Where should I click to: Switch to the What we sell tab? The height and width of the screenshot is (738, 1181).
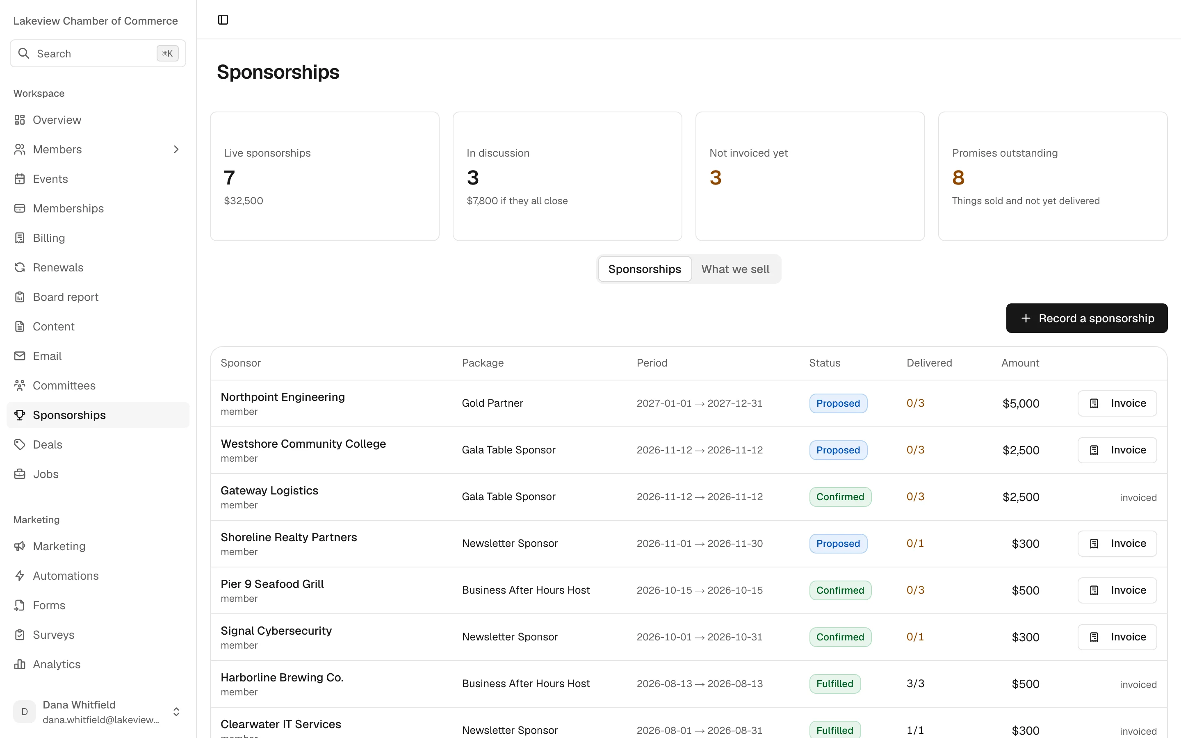pos(735,269)
